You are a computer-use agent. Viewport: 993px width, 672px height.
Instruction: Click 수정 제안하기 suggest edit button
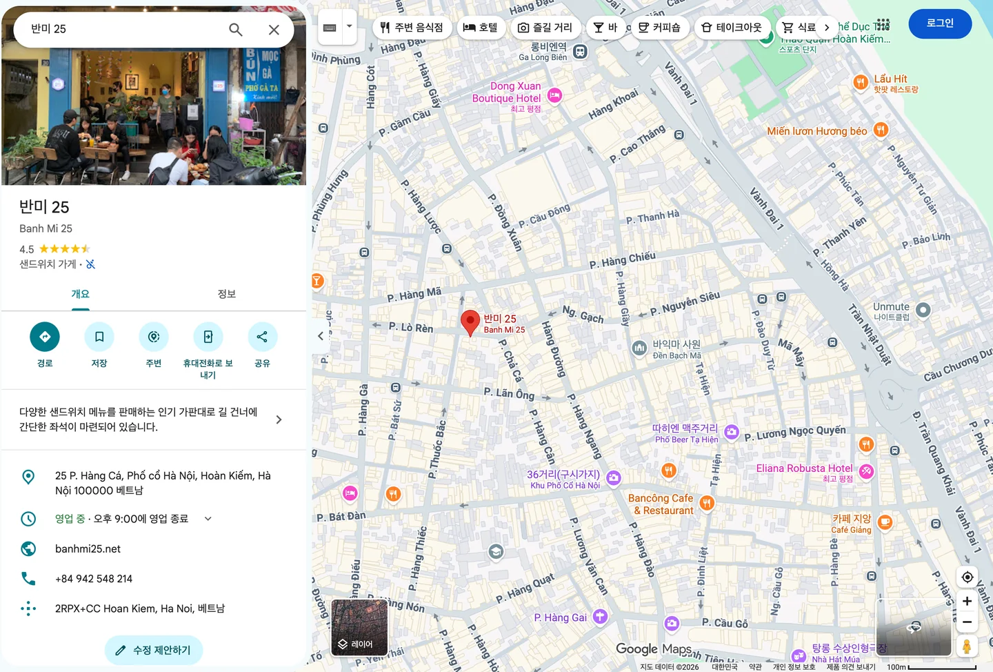click(154, 651)
